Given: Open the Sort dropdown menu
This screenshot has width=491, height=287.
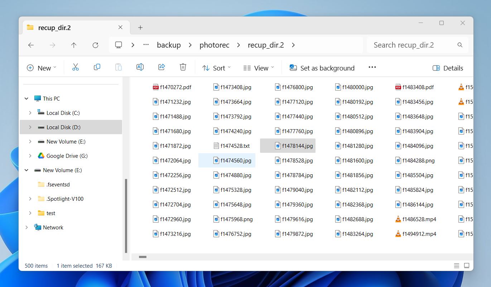Looking at the screenshot, I should pos(217,68).
